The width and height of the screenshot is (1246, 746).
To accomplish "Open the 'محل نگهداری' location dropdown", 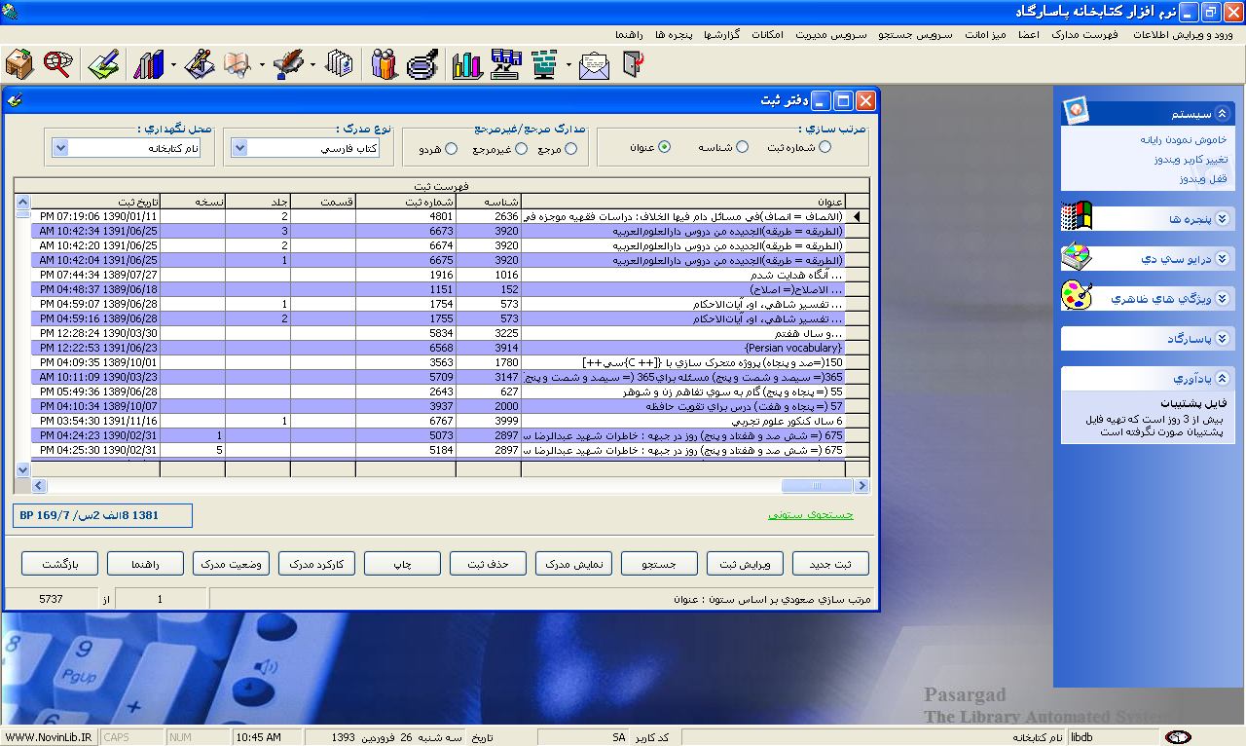I will point(60,148).
